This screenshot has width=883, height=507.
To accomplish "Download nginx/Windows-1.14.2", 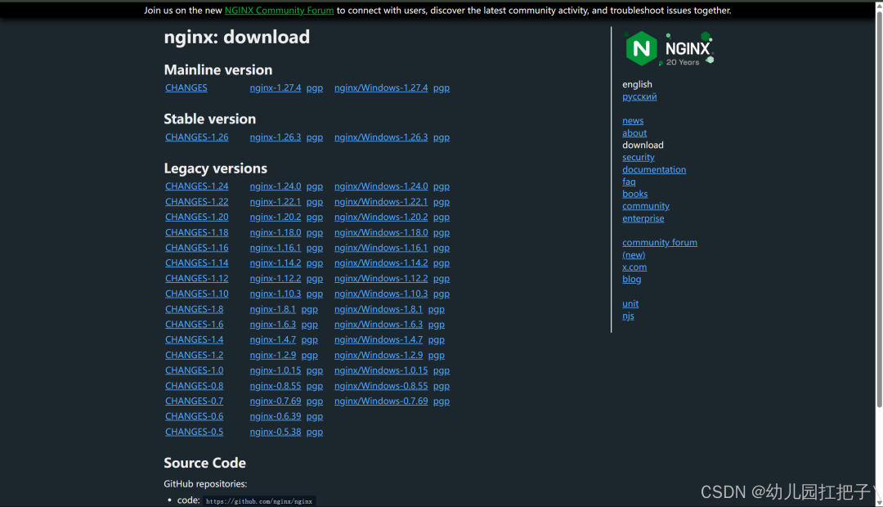I will tap(381, 262).
